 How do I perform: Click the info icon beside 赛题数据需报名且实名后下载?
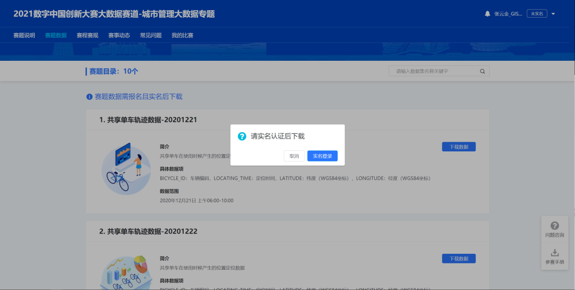(89, 97)
